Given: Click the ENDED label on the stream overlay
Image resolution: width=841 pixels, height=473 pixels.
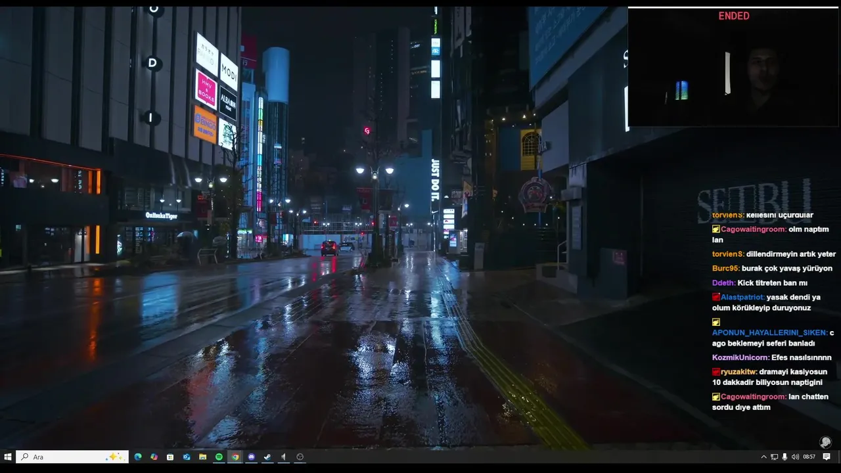Looking at the screenshot, I should (733, 16).
